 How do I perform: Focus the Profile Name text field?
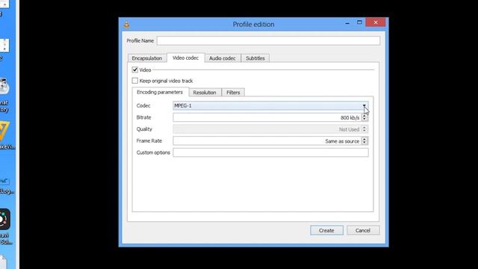(x=268, y=40)
